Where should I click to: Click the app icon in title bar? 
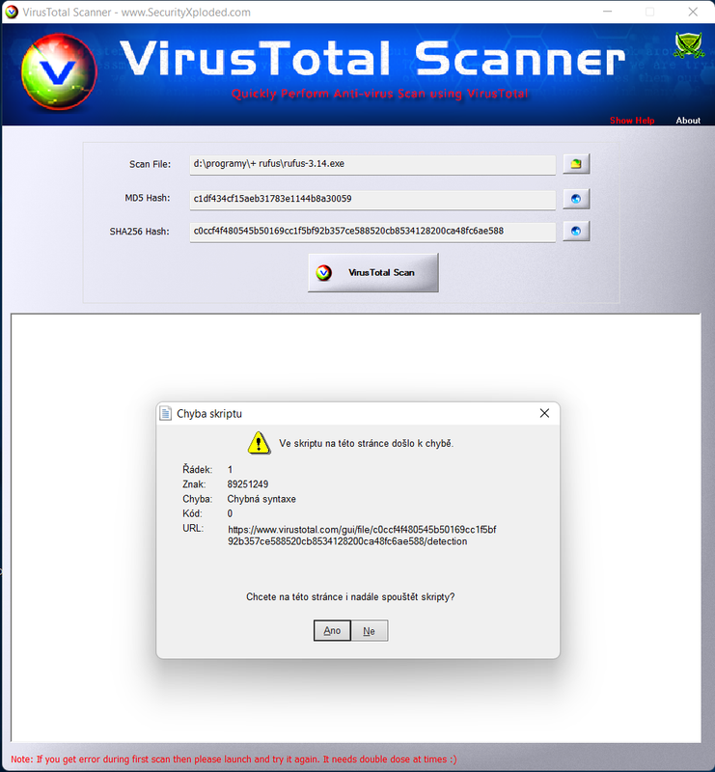point(12,12)
